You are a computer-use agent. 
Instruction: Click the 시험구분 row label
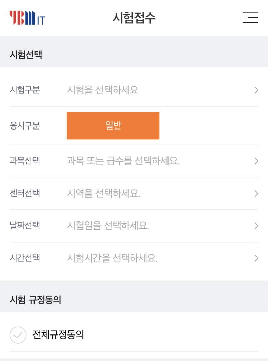tap(25, 90)
